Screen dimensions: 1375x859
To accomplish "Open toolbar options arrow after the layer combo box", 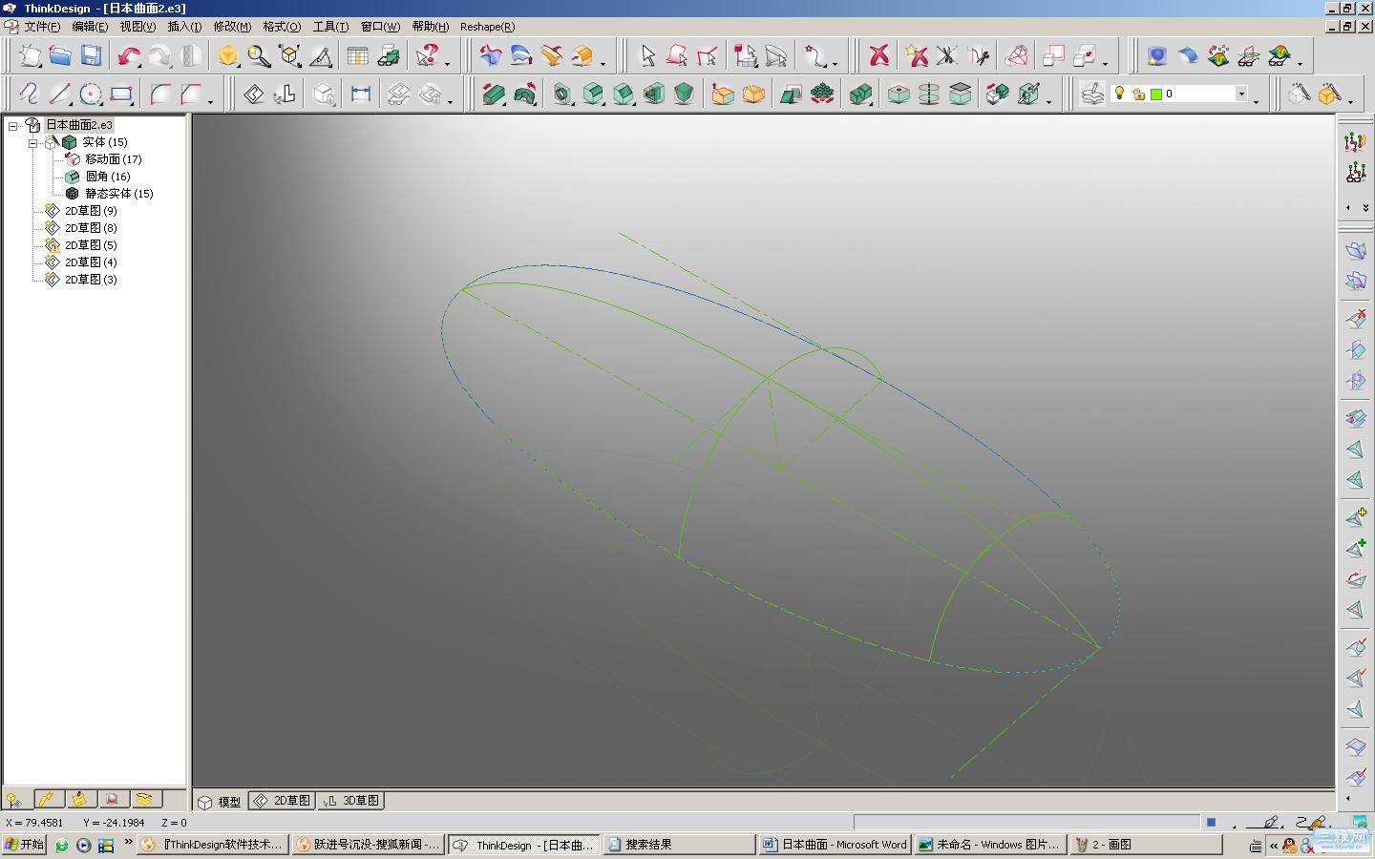I will [1256, 100].
